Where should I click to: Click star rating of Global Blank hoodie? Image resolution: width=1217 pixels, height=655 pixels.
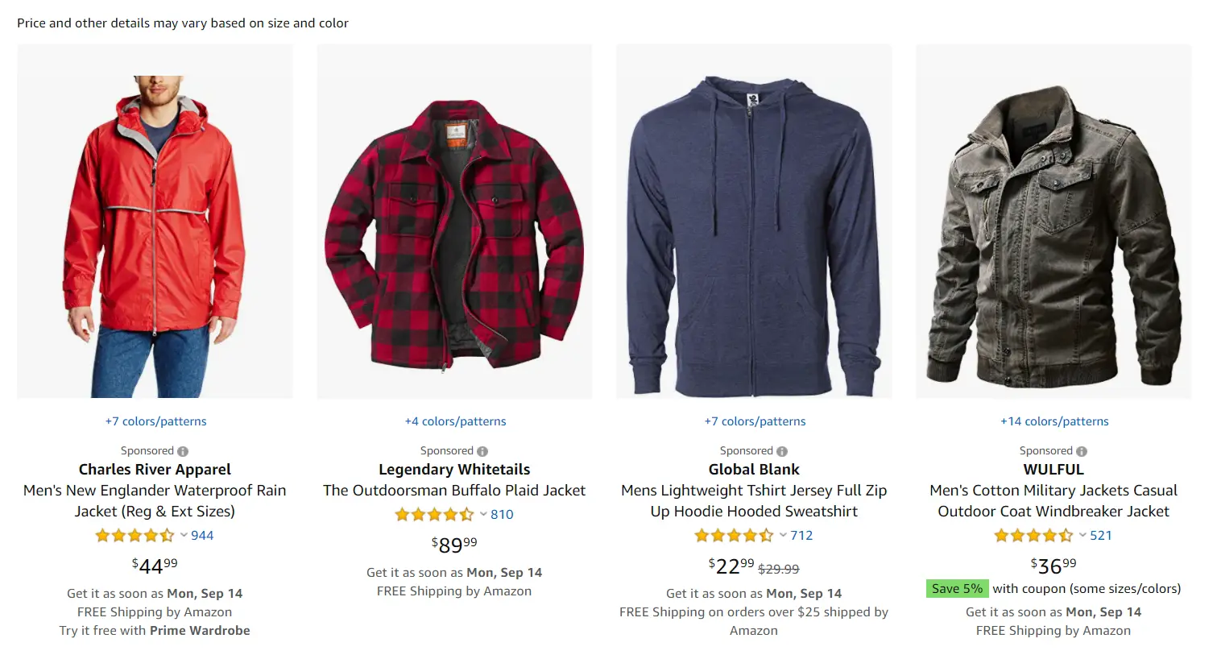point(734,536)
